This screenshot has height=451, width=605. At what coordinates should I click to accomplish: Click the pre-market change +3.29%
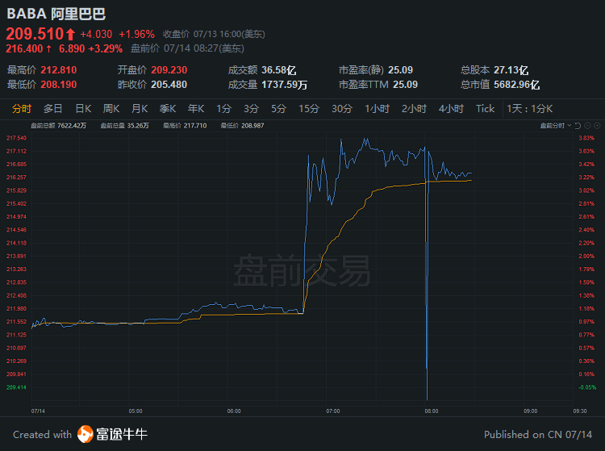click(x=106, y=48)
